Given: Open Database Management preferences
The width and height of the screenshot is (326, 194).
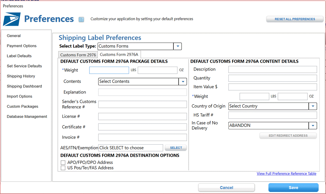Looking at the screenshot, I should click(27, 117).
